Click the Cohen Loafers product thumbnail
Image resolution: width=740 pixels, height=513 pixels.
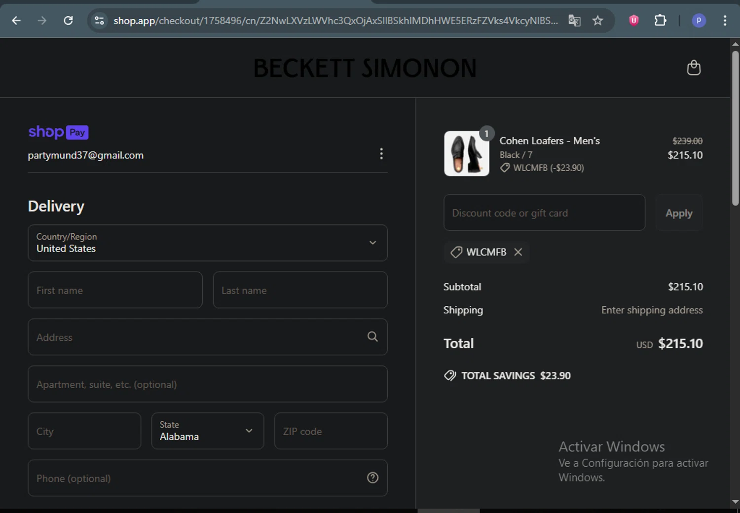click(467, 153)
